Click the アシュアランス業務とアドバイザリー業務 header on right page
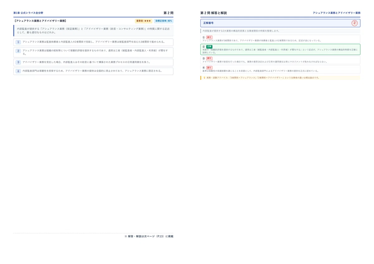Viewport: 374px width, 264px height. click(337, 13)
